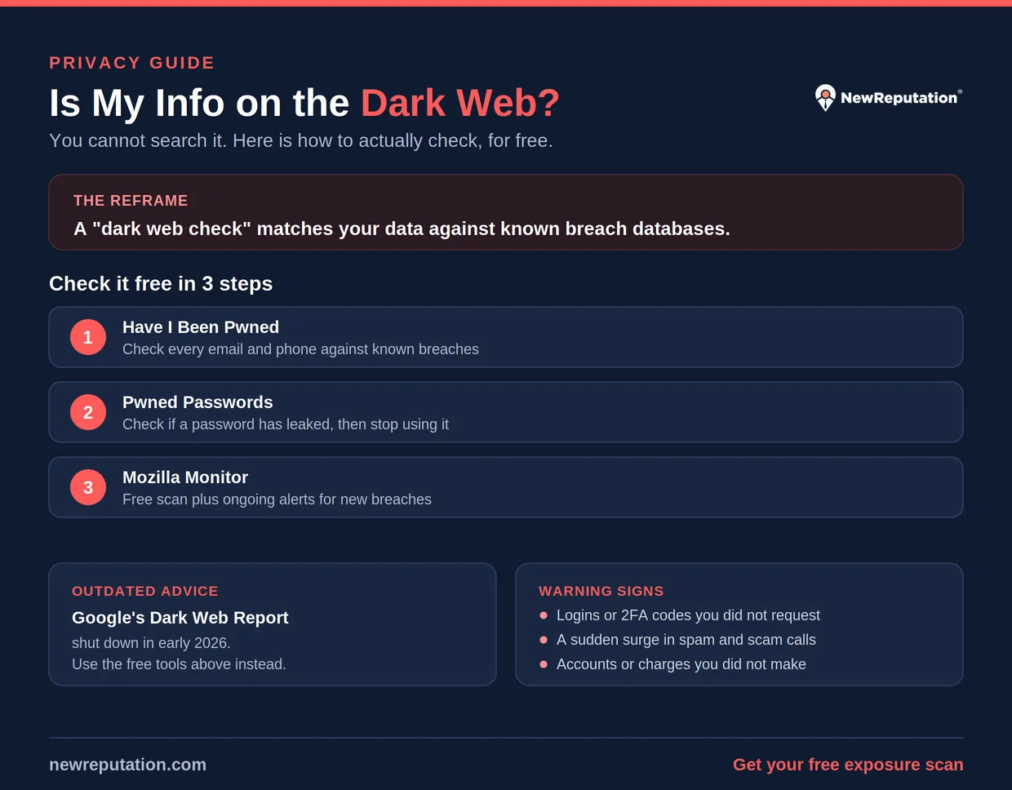Click bullet dot beside Accounts or charges

point(544,664)
